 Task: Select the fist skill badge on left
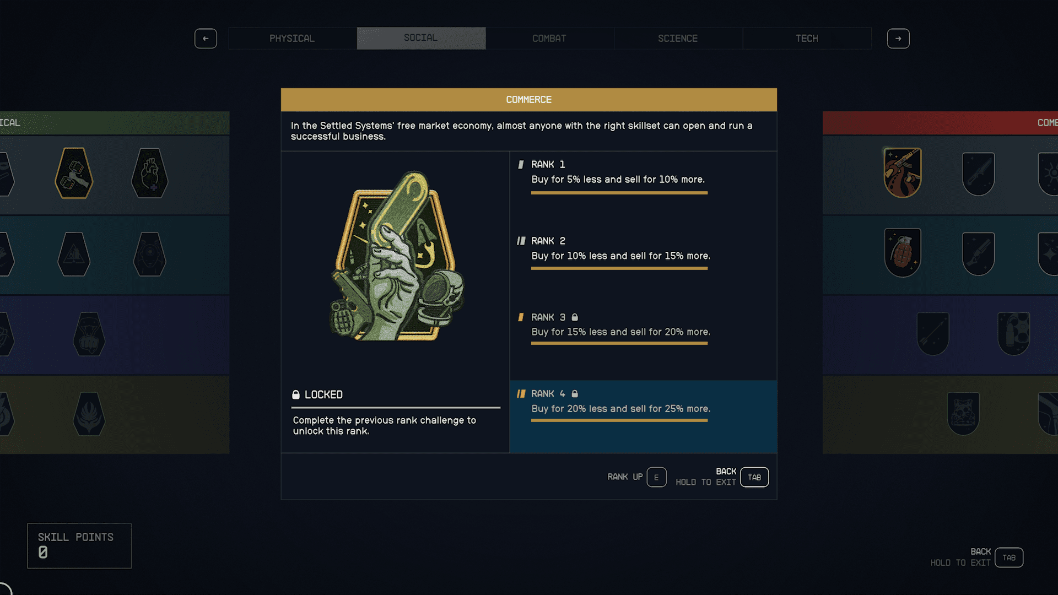point(89,334)
